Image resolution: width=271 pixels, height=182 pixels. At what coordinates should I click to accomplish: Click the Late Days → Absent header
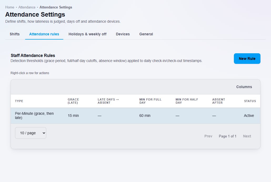point(108,101)
